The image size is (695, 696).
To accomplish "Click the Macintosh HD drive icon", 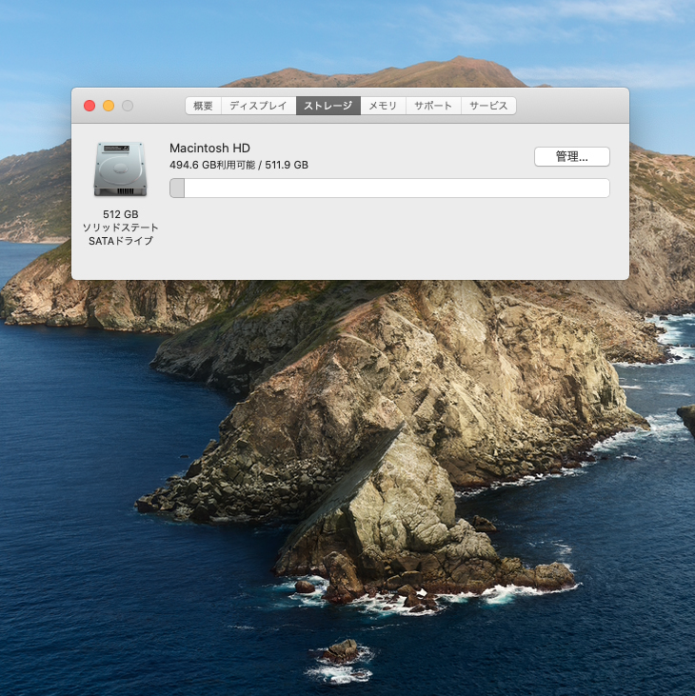I will tap(120, 169).
